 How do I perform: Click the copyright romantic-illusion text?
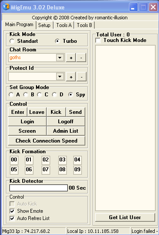pyautogui.click(x=80, y=18)
